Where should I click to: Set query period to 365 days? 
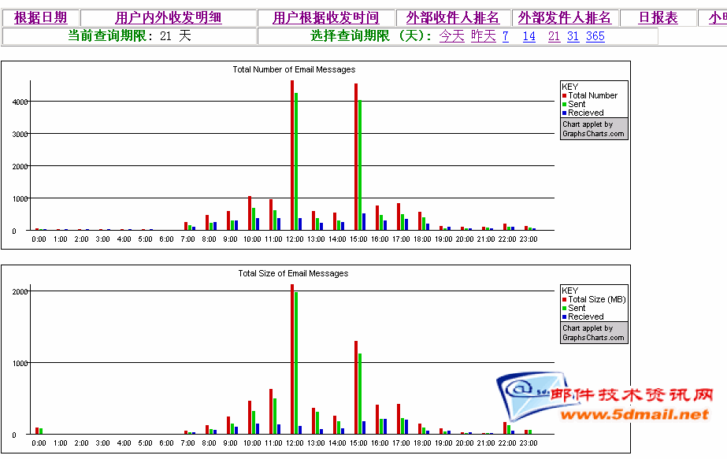[x=595, y=36]
